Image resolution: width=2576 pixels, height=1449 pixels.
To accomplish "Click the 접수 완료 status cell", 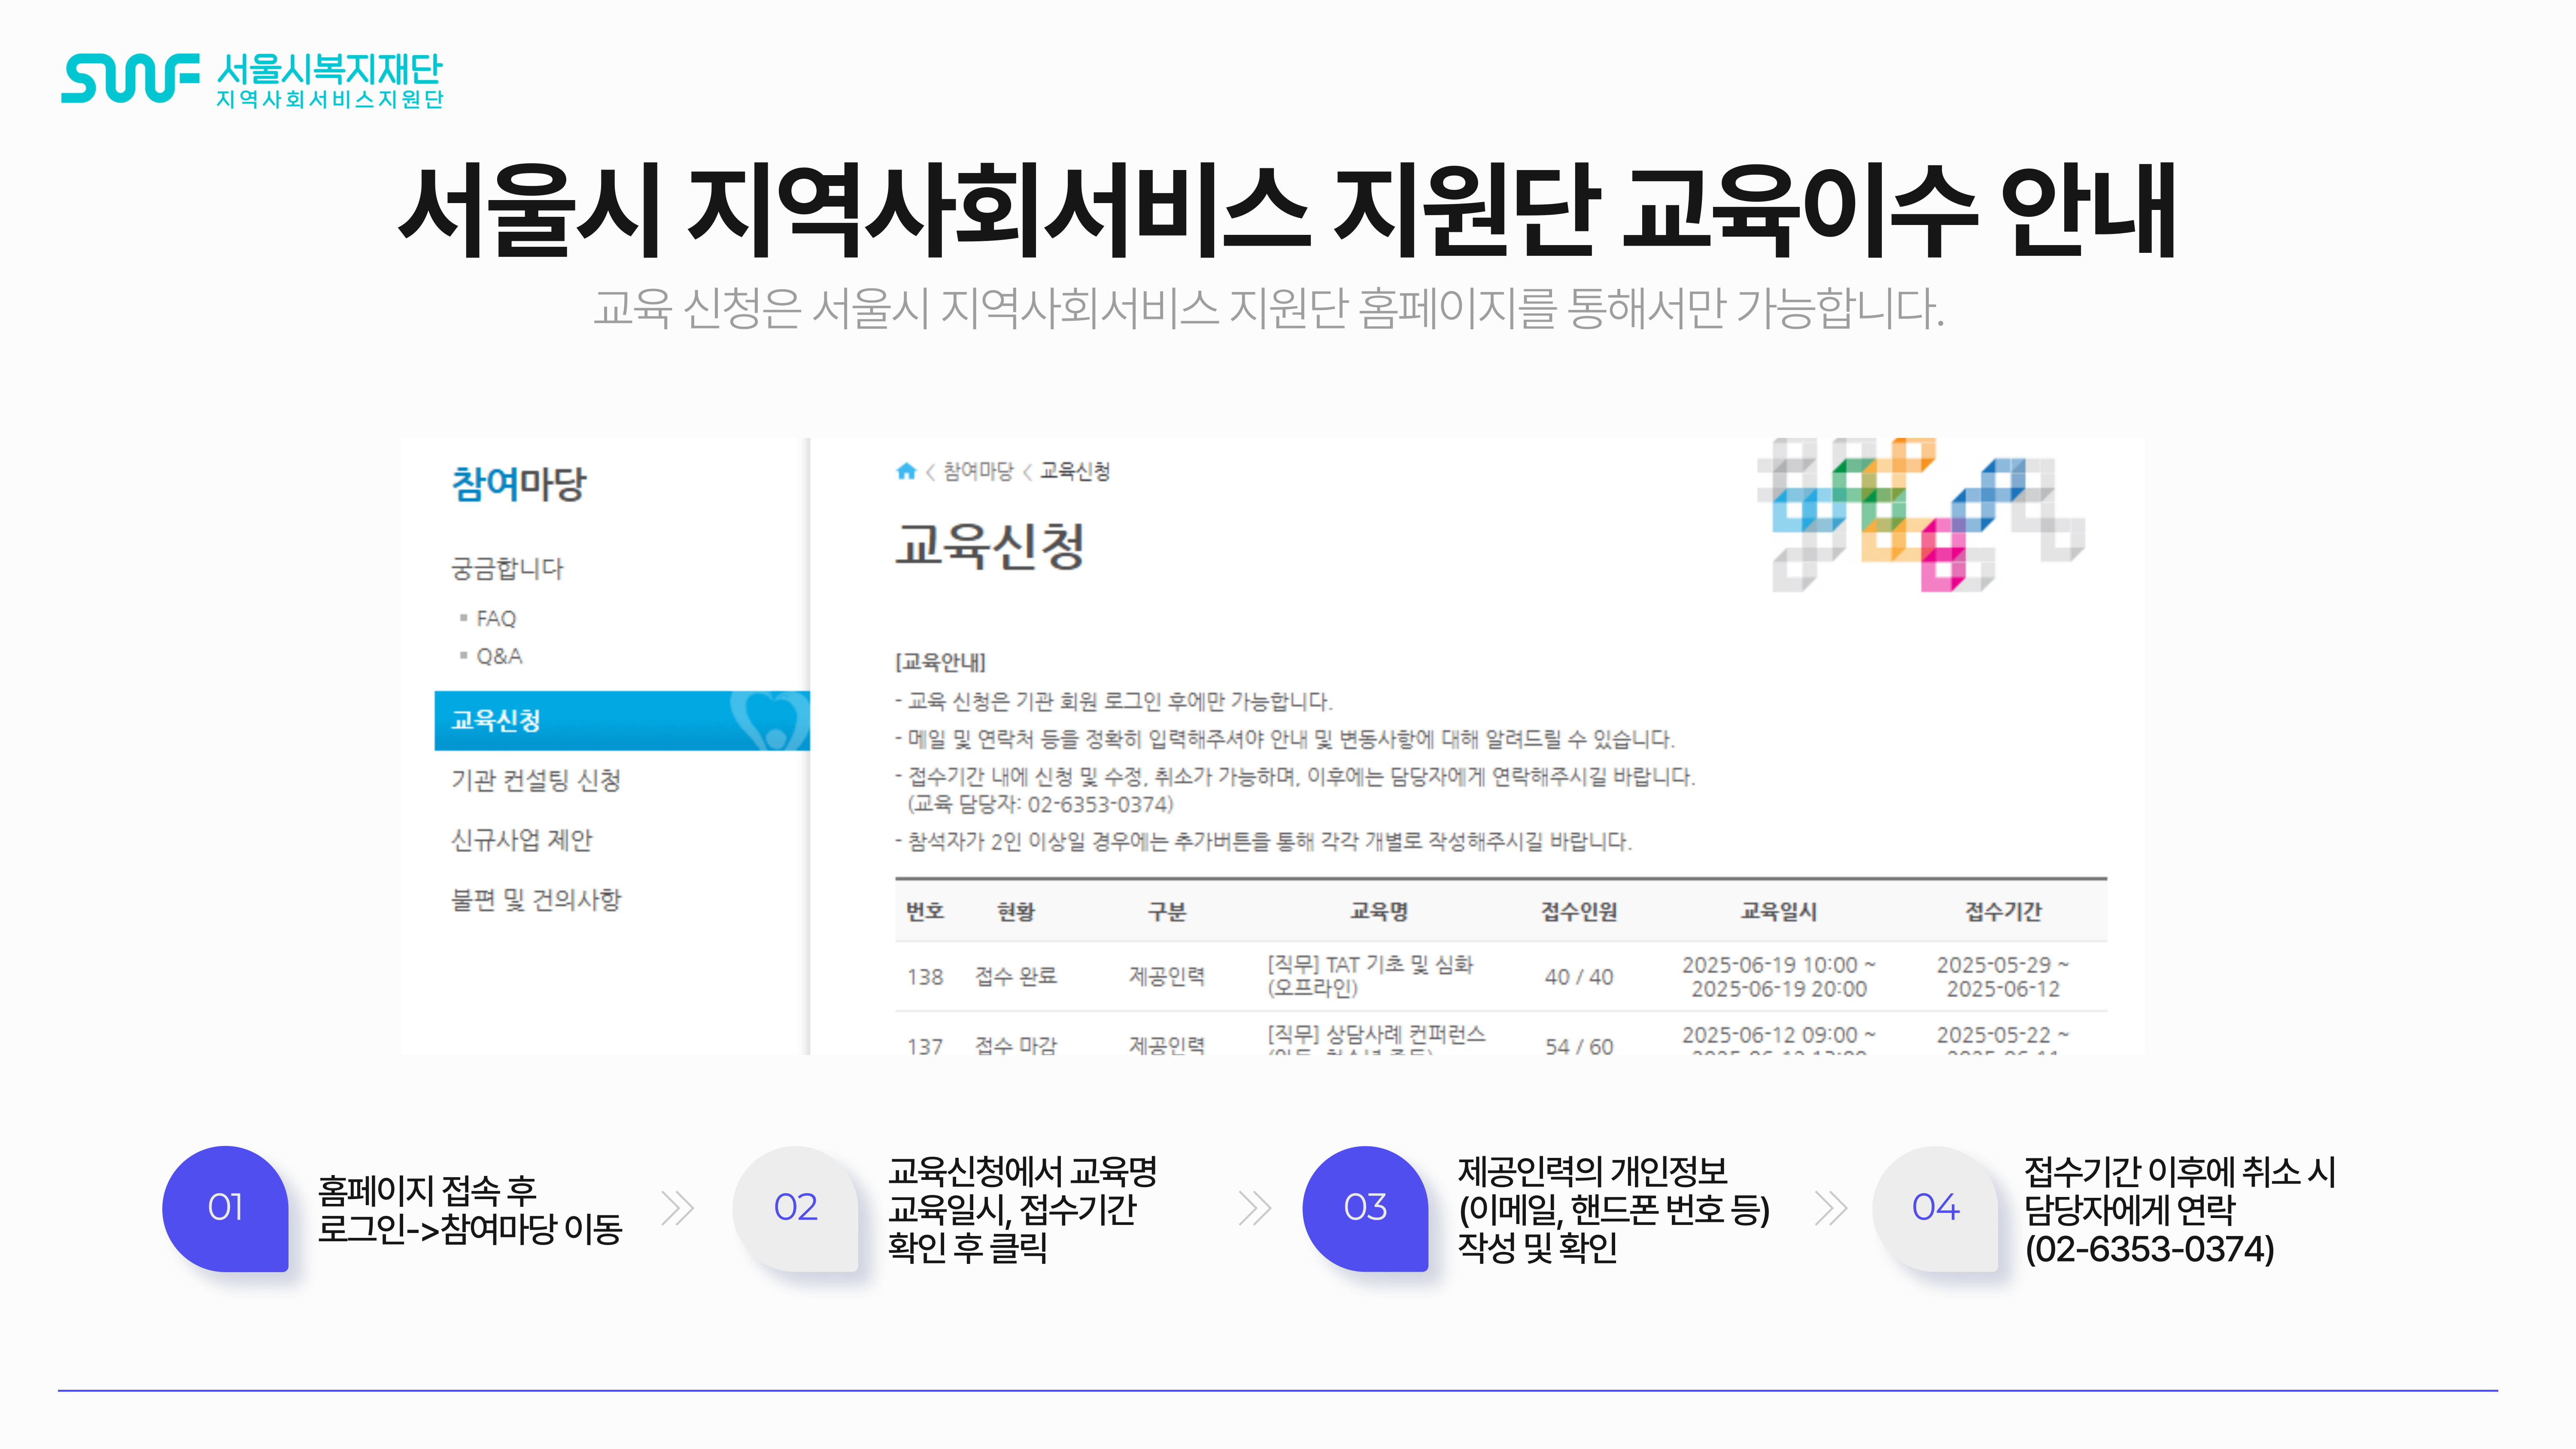I will [x=1016, y=976].
